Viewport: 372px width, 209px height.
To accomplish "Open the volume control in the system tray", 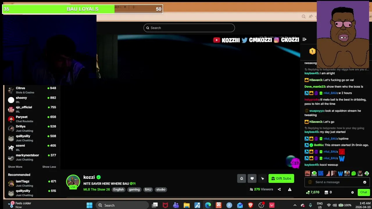I will [335, 205].
